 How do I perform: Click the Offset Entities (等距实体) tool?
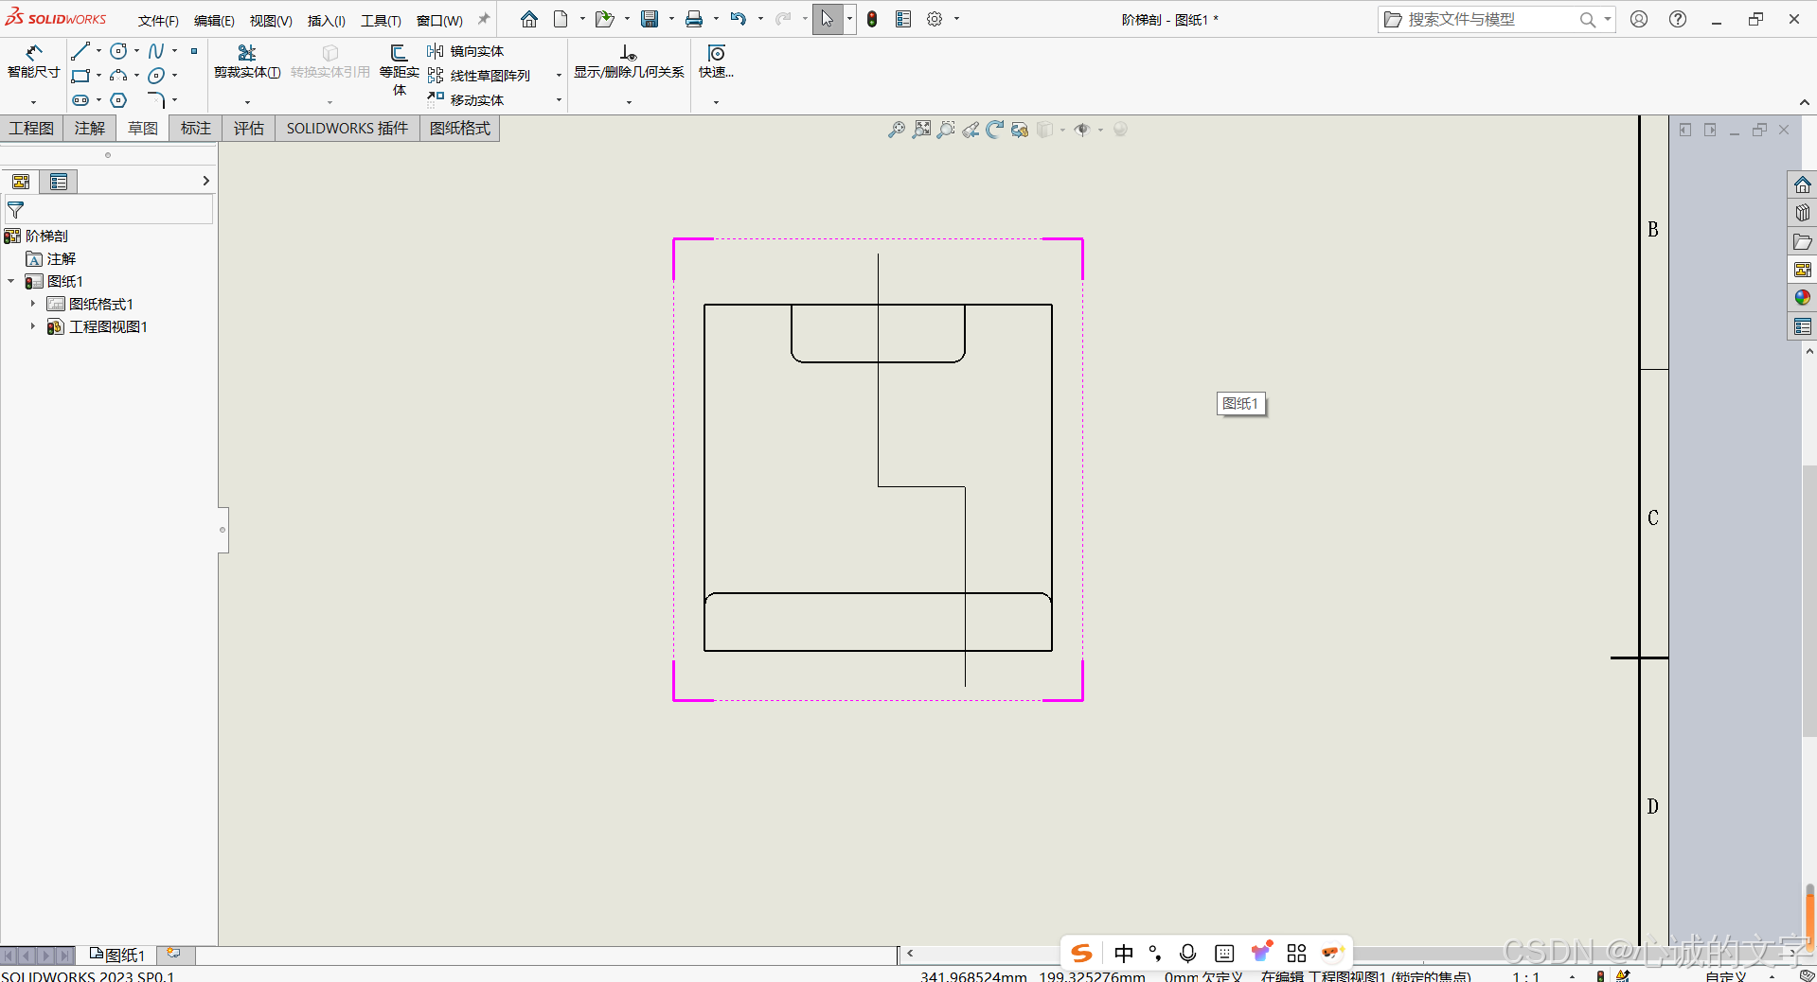[400, 70]
